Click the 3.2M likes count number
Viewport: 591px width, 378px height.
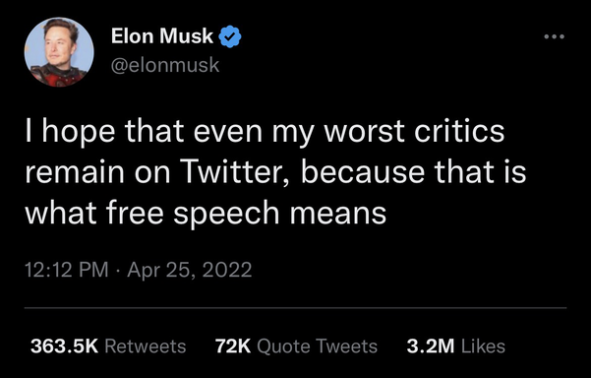pos(430,346)
